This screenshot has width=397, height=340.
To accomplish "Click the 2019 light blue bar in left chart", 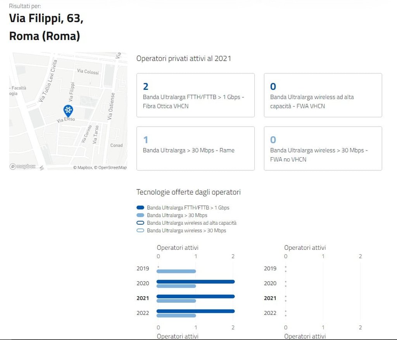I will click(x=176, y=271).
